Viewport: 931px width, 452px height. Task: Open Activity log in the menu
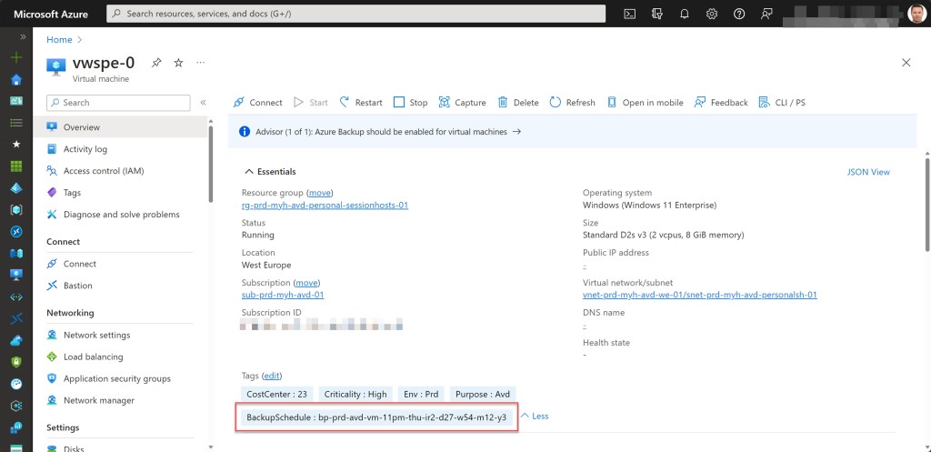click(85, 149)
